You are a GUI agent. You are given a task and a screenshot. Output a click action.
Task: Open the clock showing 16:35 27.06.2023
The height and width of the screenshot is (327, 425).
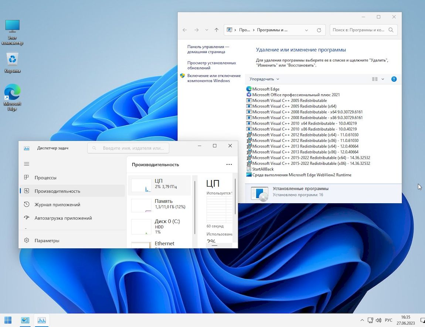tap(406, 320)
